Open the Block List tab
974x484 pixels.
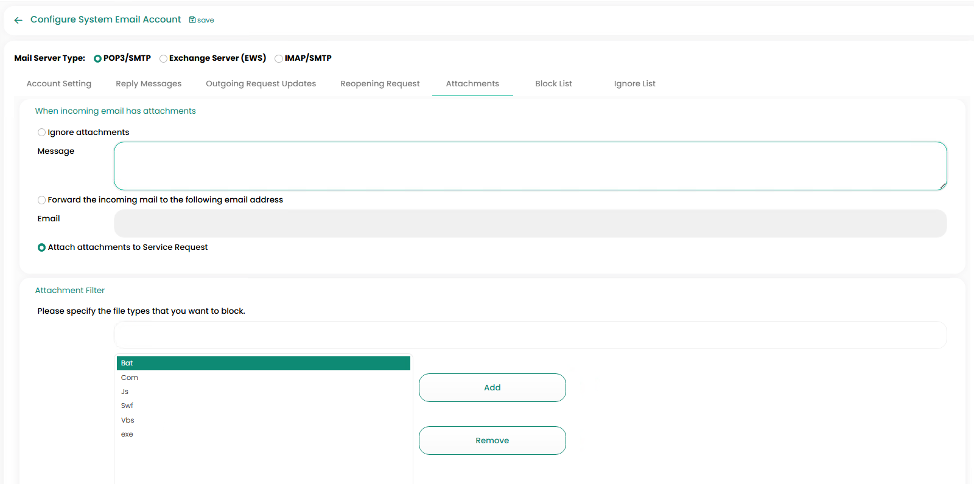(x=553, y=84)
